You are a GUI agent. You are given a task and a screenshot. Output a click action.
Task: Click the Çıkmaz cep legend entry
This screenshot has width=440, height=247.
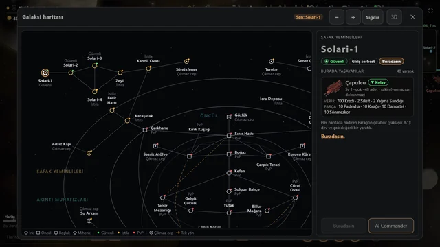tap(161, 233)
